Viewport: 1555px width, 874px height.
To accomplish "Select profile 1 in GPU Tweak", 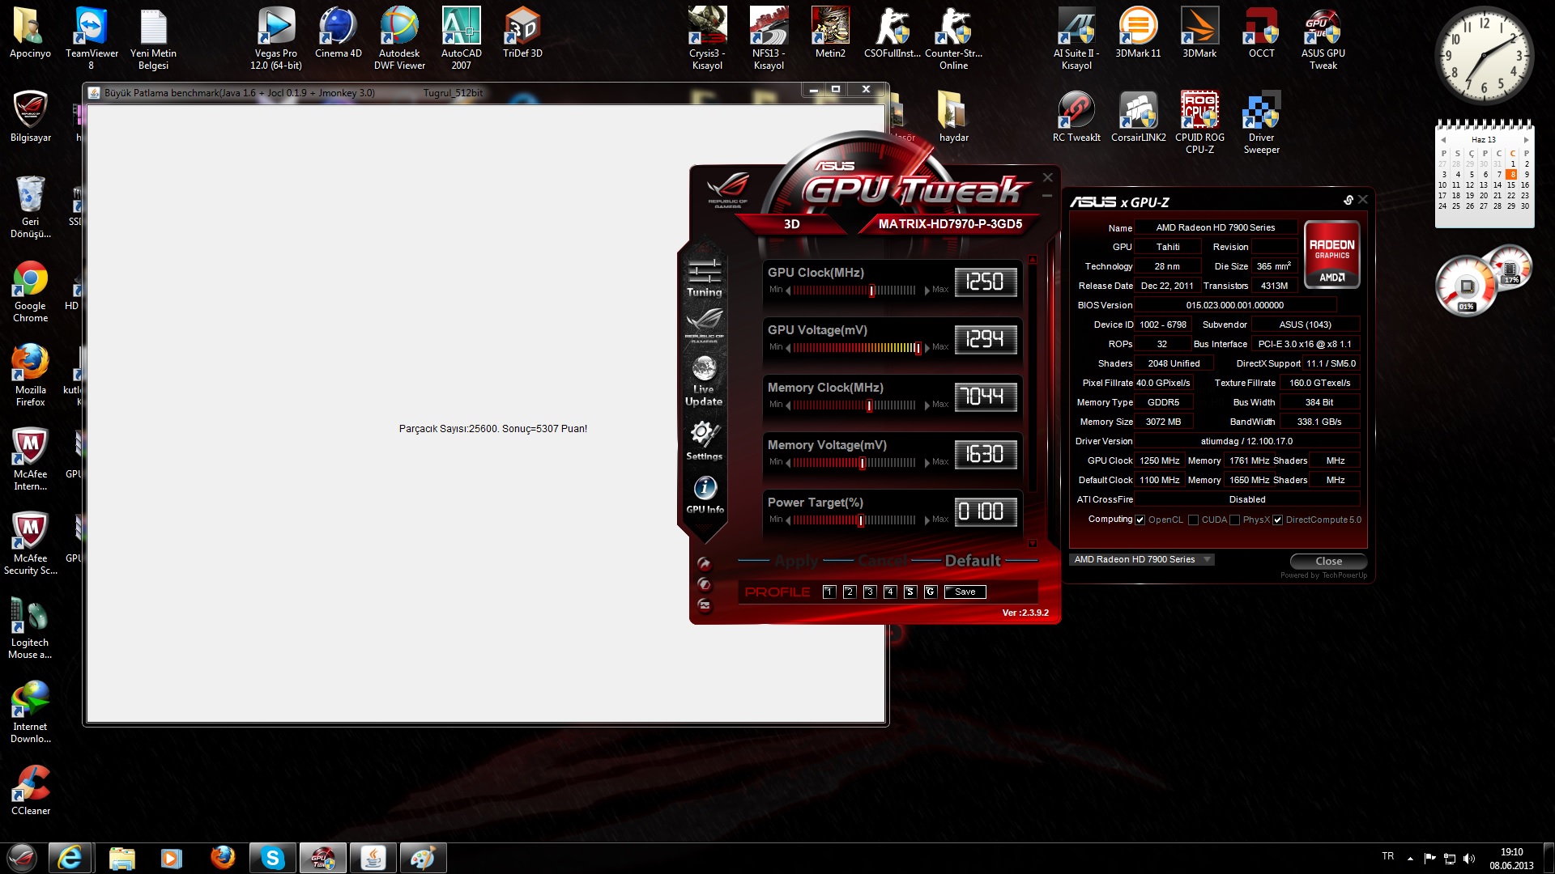I will [x=829, y=592].
